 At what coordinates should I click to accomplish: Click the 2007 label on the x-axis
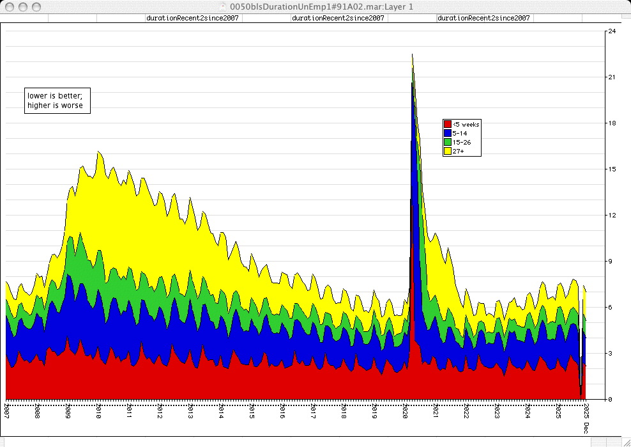7,411
